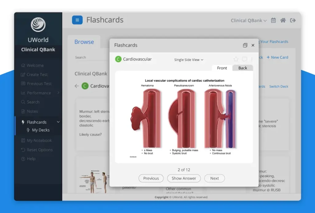315x213 pixels.
Task: Open flashcard comment bubble icon
Action: [x=244, y=59]
